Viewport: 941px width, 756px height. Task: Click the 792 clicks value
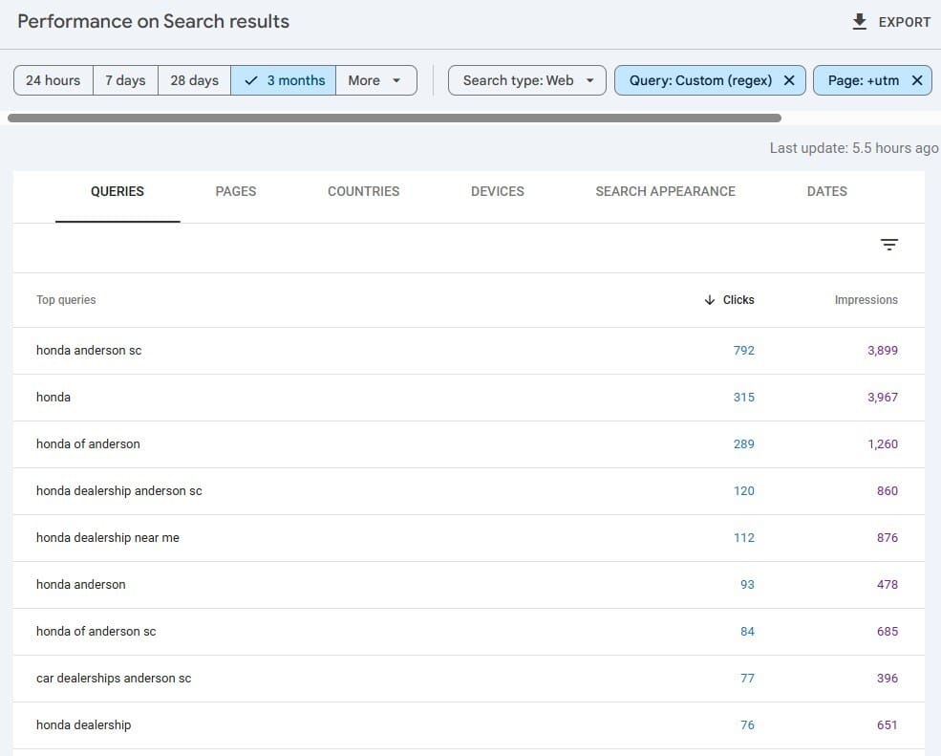pyautogui.click(x=743, y=351)
